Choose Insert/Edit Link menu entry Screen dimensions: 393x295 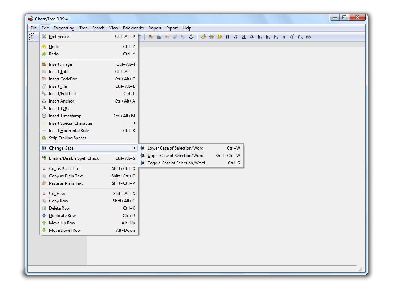89,94
